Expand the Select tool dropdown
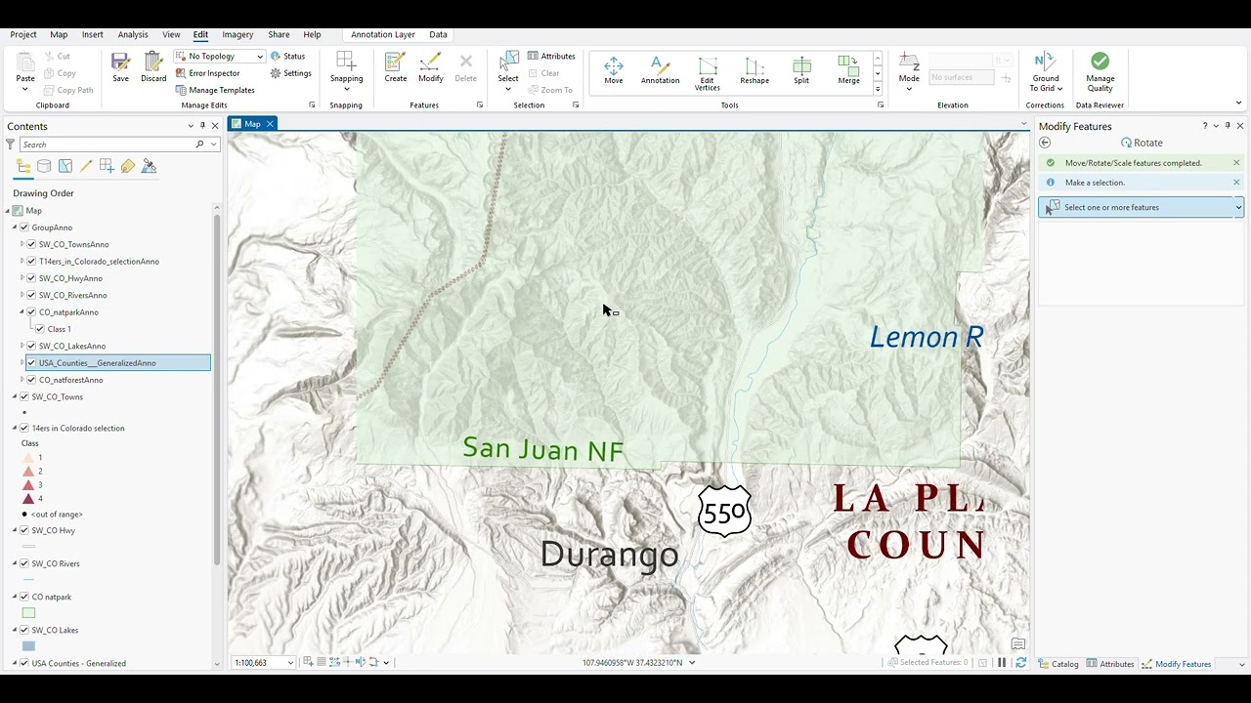1251x703 pixels. coord(508,89)
